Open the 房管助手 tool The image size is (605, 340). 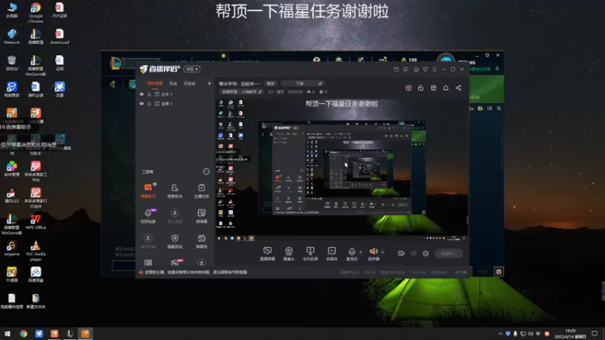point(175,191)
